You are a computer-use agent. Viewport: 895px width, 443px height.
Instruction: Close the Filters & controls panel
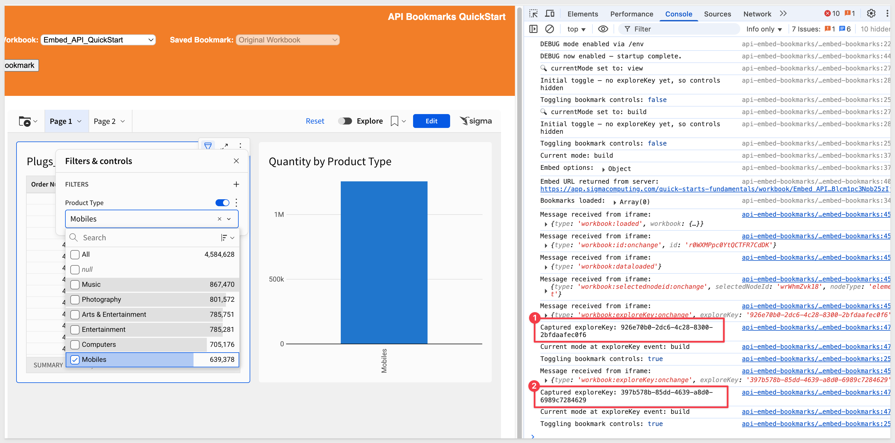coord(236,161)
